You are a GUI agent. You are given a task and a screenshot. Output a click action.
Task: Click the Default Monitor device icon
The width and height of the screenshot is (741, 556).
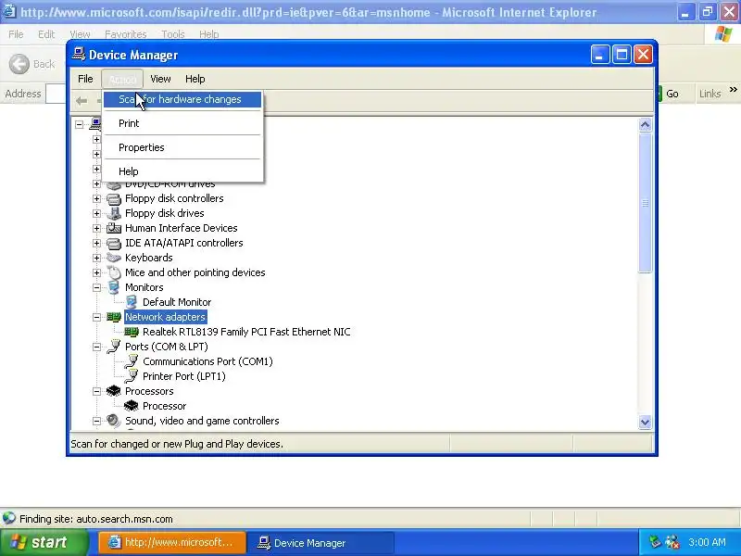[x=132, y=302]
